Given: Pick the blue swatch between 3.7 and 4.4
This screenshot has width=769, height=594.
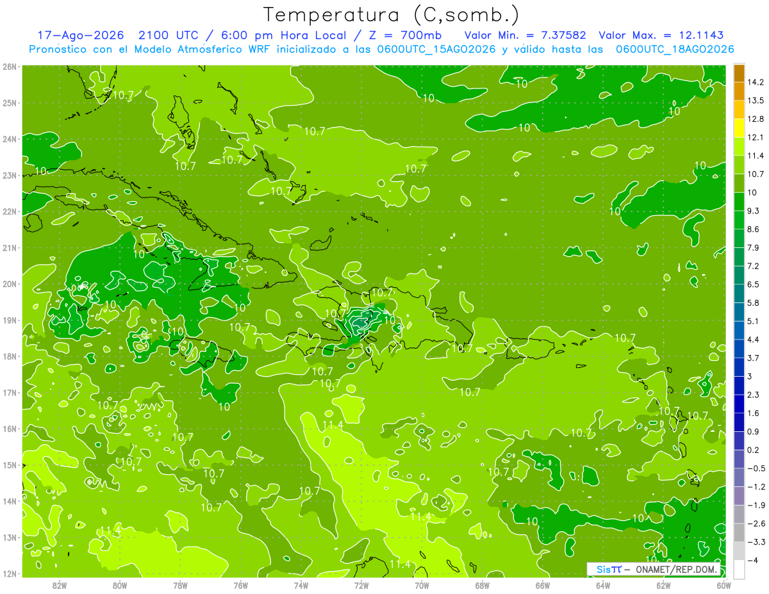Looking at the screenshot, I should [x=739, y=348].
